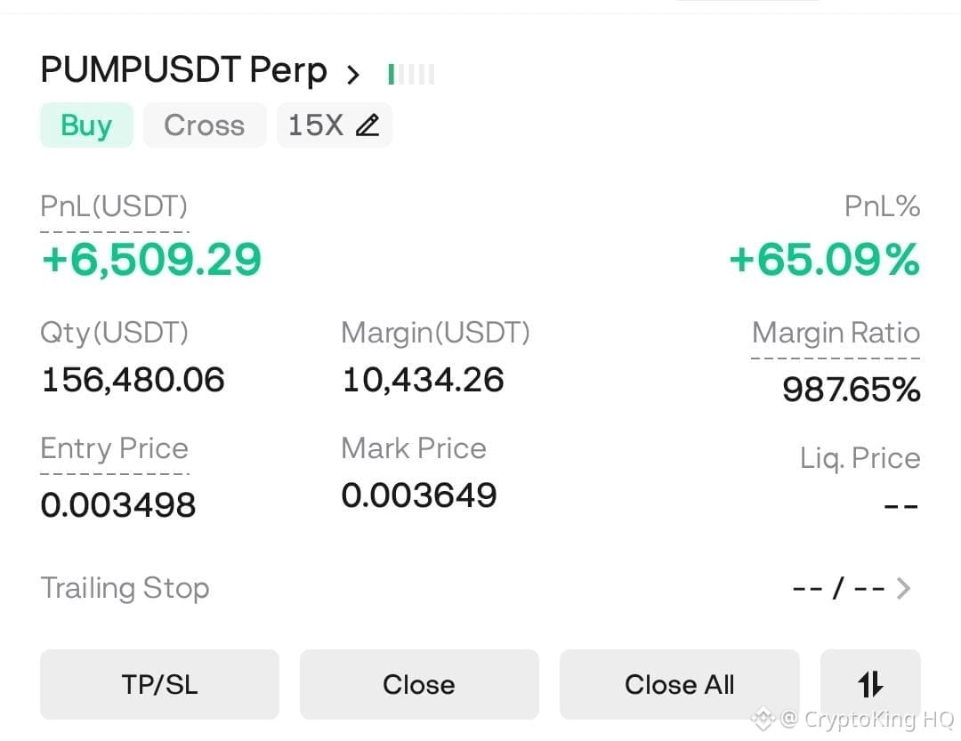Open the Trailing Stop row
Viewport: 961px width, 741px height.
pyautogui.click(x=475, y=588)
